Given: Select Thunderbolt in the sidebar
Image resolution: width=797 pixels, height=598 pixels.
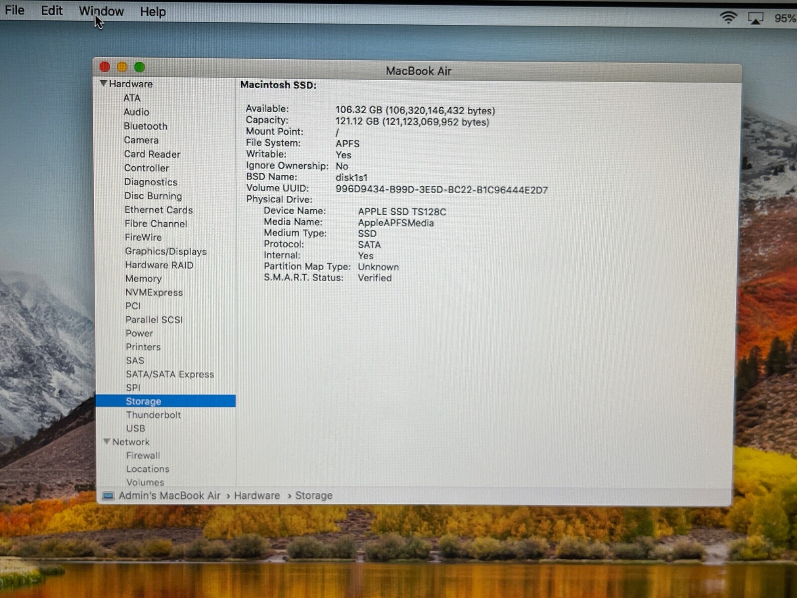Looking at the screenshot, I should coord(153,415).
